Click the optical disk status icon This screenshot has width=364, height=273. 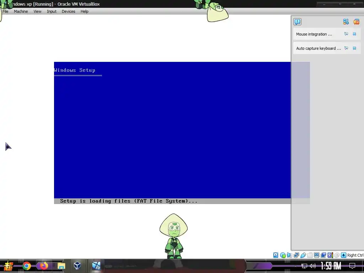tap(283, 255)
